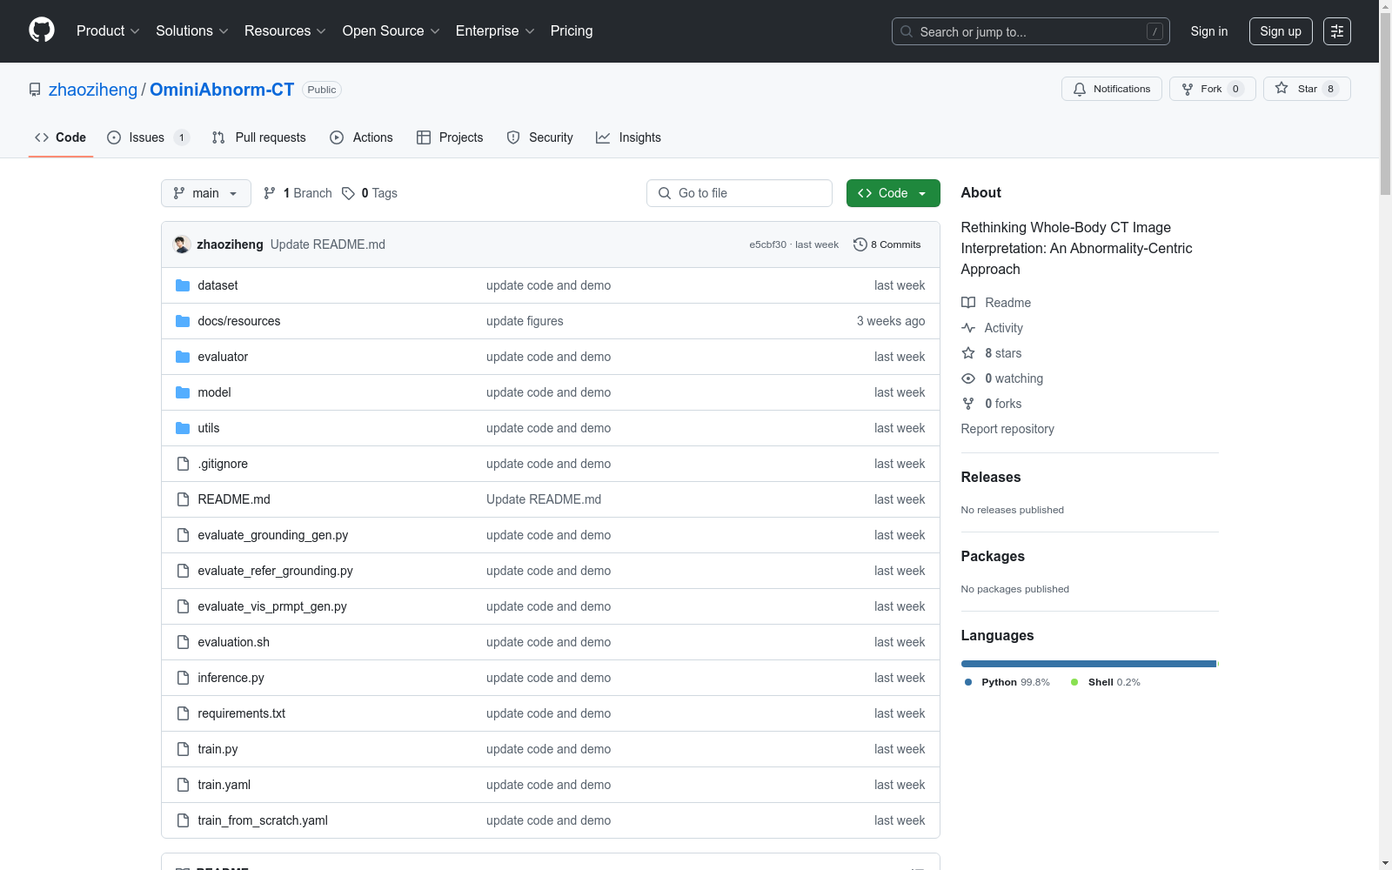Click the dataset folder icon
This screenshot has width=1392, height=870.
tap(183, 285)
